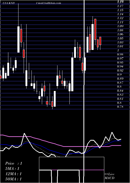Pick the 0.95 value on price axis

[120, 62]
